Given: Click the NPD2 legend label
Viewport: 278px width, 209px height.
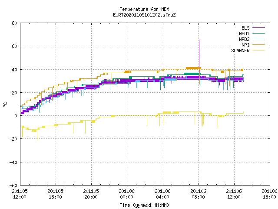Looking at the screenshot, I should click(244, 39).
